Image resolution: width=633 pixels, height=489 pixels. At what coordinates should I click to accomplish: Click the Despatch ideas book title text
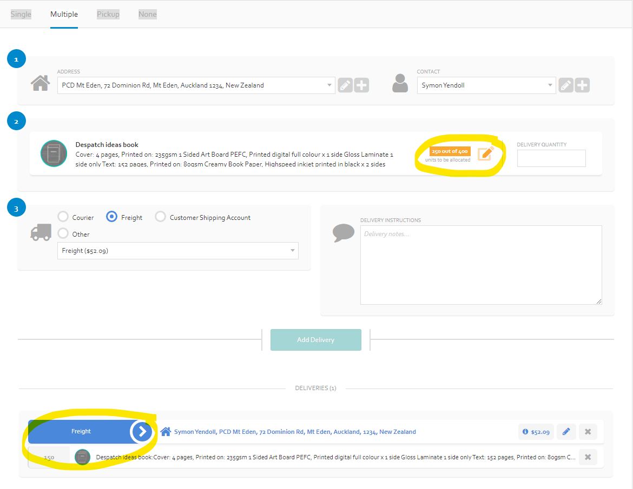(x=107, y=145)
